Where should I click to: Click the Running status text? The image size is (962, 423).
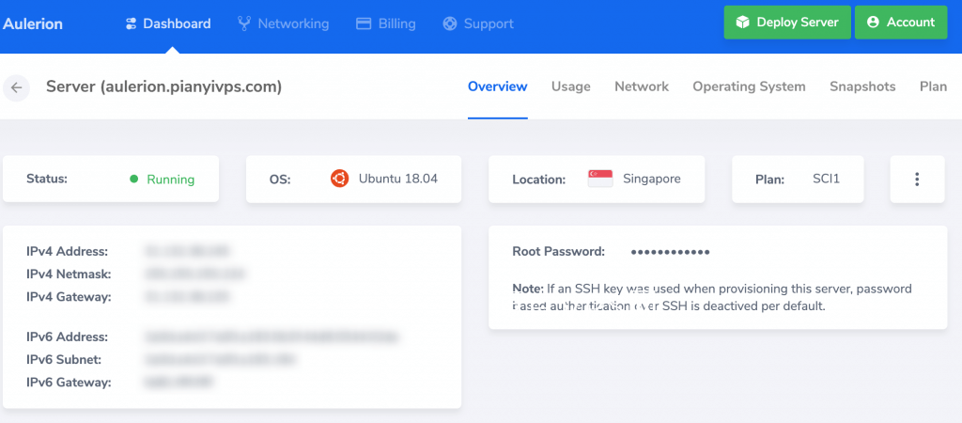[x=171, y=180]
